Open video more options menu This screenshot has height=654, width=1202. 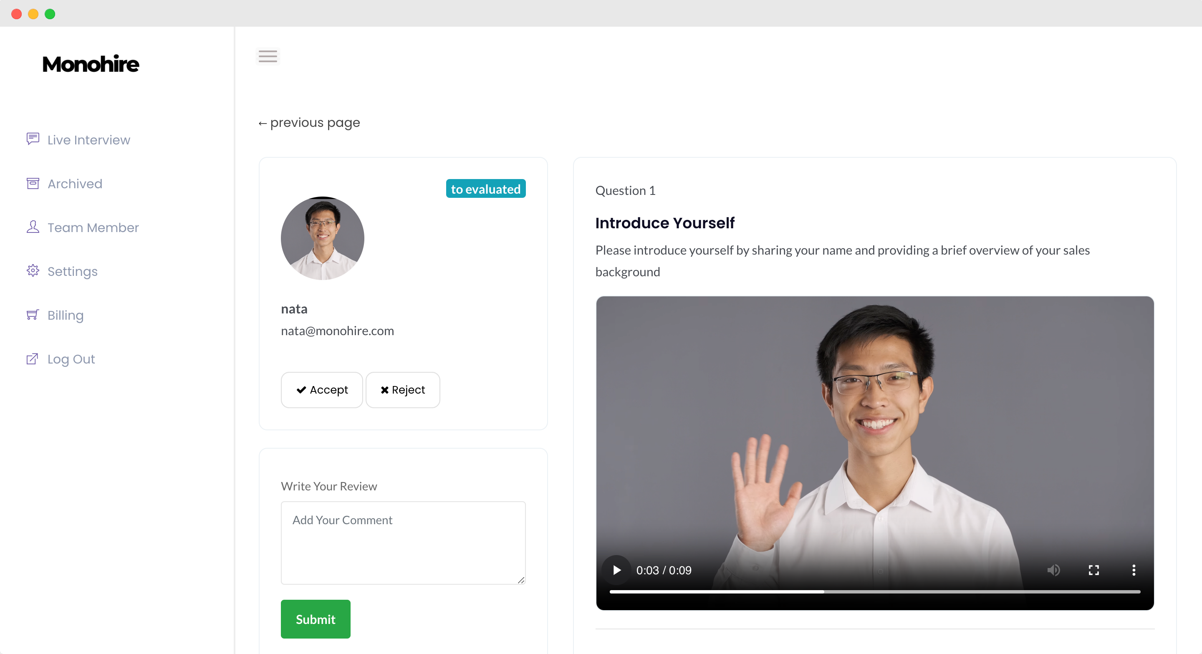click(x=1134, y=570)
